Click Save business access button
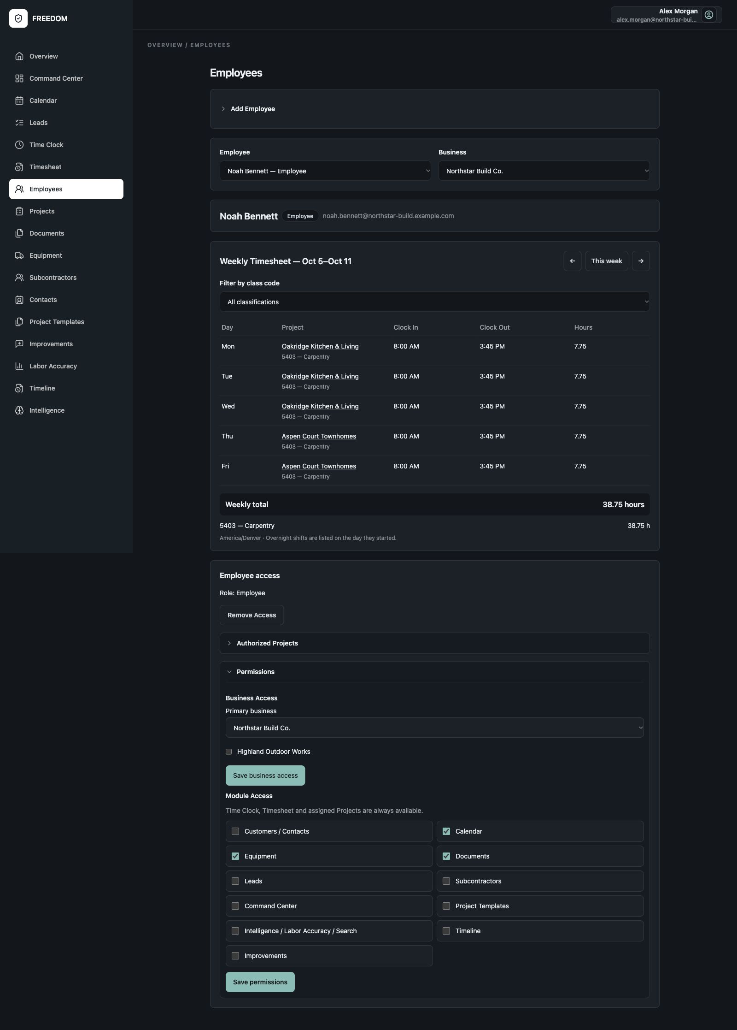Screen dimensions: 737x1030 coord(265,775)
